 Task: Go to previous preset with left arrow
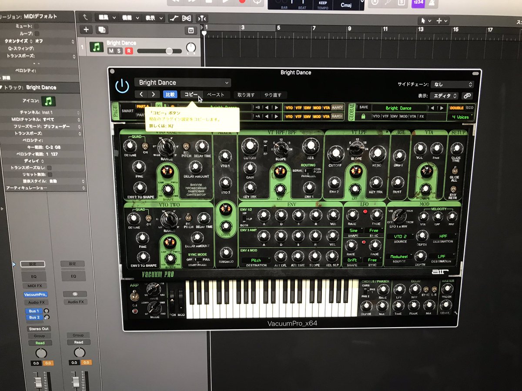pyautogui.click(x=141, y=94)
